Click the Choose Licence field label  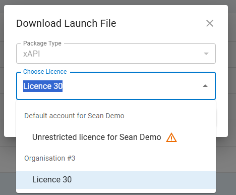pos(45,72)
